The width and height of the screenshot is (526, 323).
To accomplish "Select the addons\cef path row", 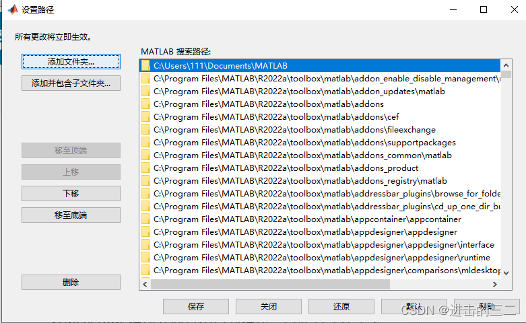I will click(x=320, y=116).
